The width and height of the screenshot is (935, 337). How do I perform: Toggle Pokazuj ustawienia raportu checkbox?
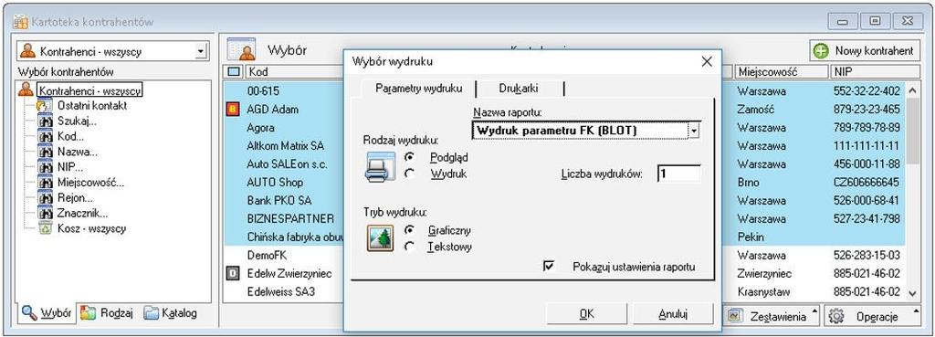(549, 266)
